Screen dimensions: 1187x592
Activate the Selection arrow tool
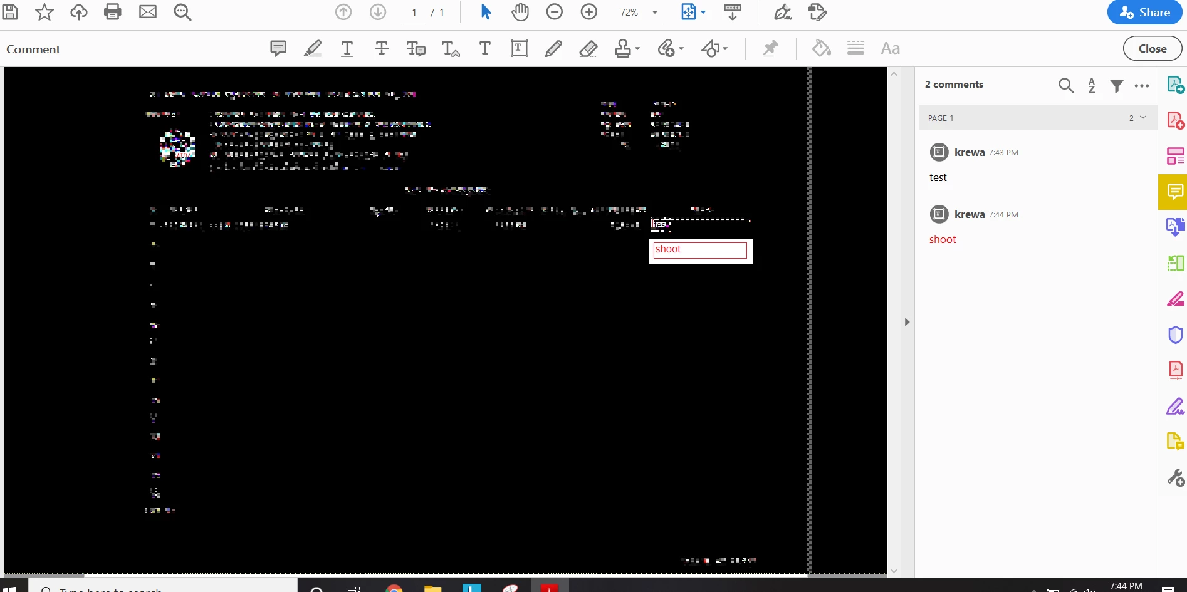click(486, 12)
